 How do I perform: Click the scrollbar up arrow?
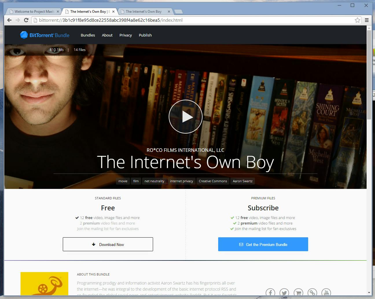click(x=369, y=28)
